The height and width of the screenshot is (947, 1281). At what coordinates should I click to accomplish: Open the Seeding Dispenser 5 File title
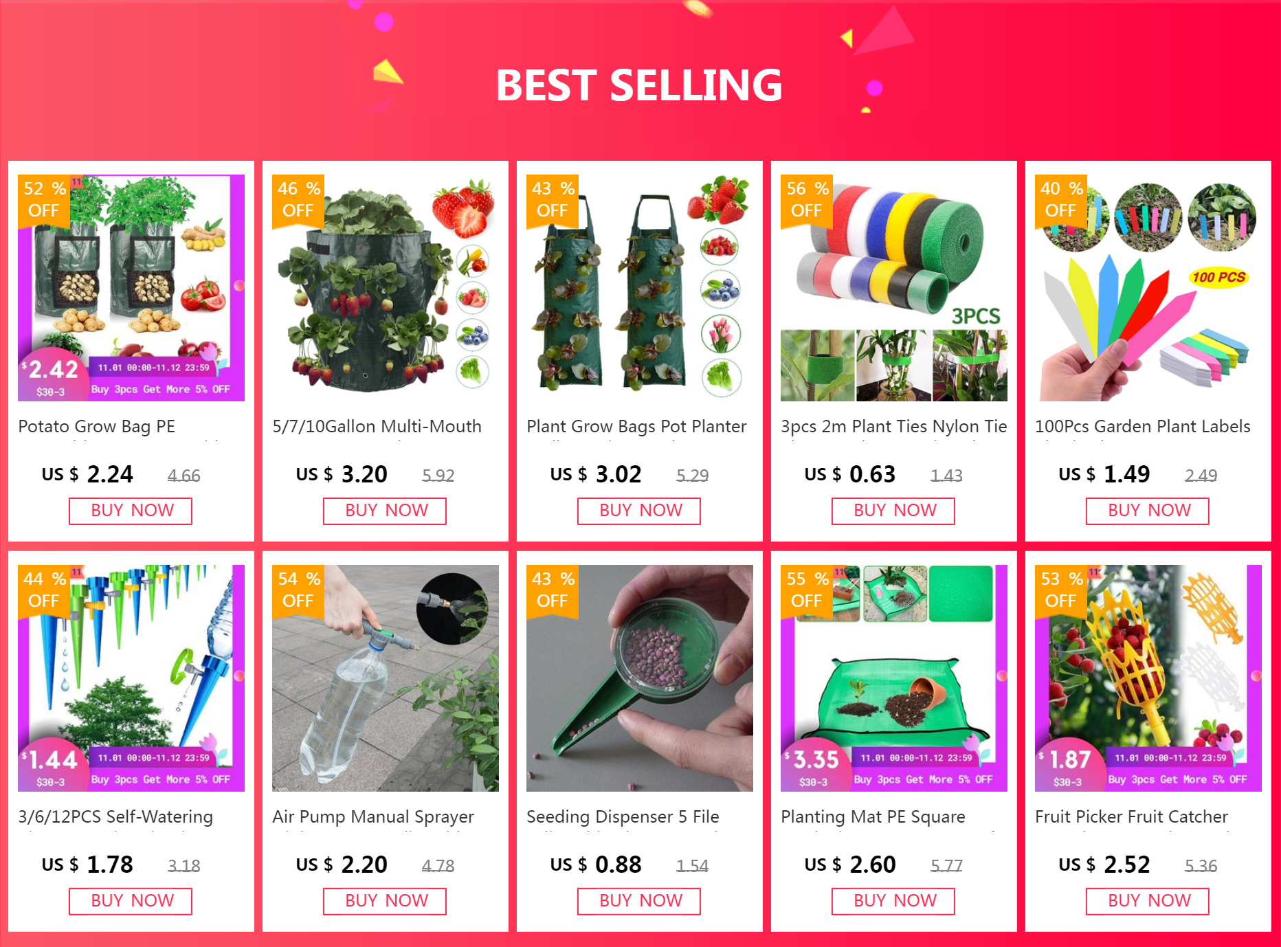click(623, 816)
